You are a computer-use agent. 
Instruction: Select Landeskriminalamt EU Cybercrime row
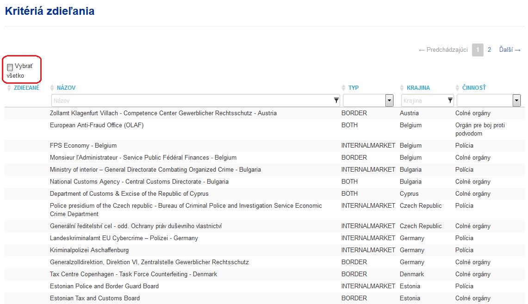(x=264, y=238)
